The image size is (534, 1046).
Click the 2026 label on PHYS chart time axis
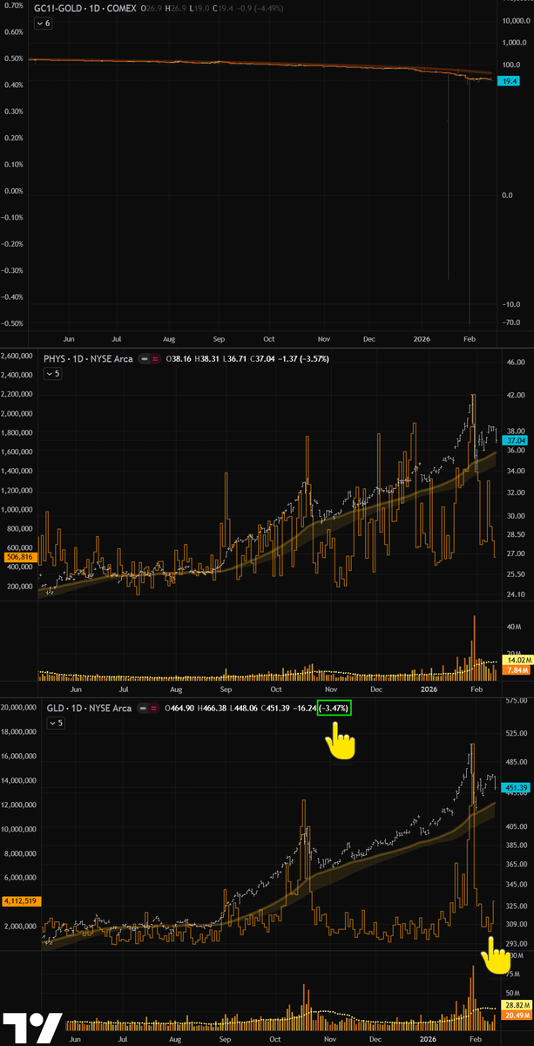click(x=430, y=689)
